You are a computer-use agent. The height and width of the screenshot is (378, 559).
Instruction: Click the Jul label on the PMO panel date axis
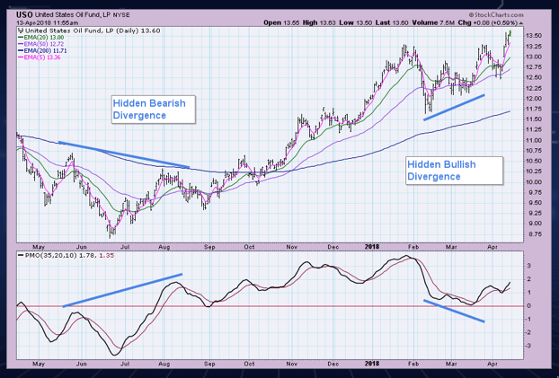pos(125,365)
